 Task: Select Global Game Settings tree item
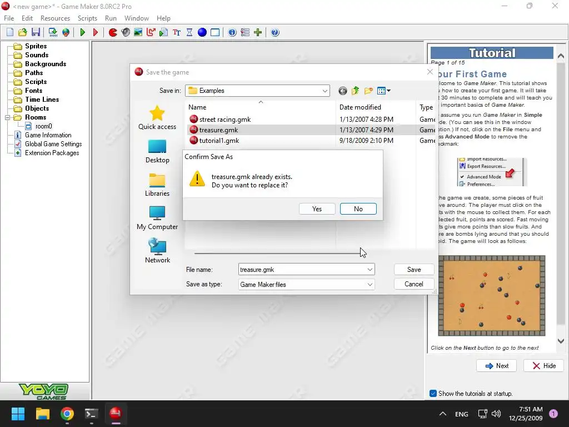click(53, 144)
